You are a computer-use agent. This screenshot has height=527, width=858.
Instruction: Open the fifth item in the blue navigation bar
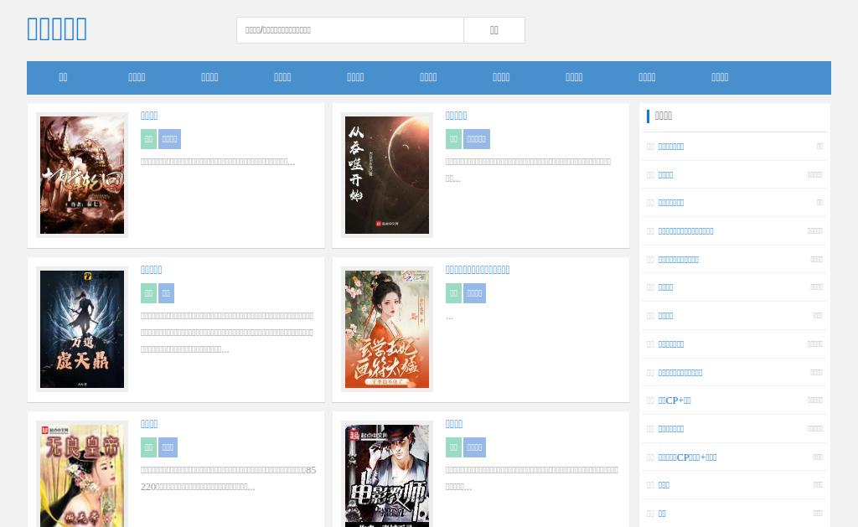[x=355, y=77]
